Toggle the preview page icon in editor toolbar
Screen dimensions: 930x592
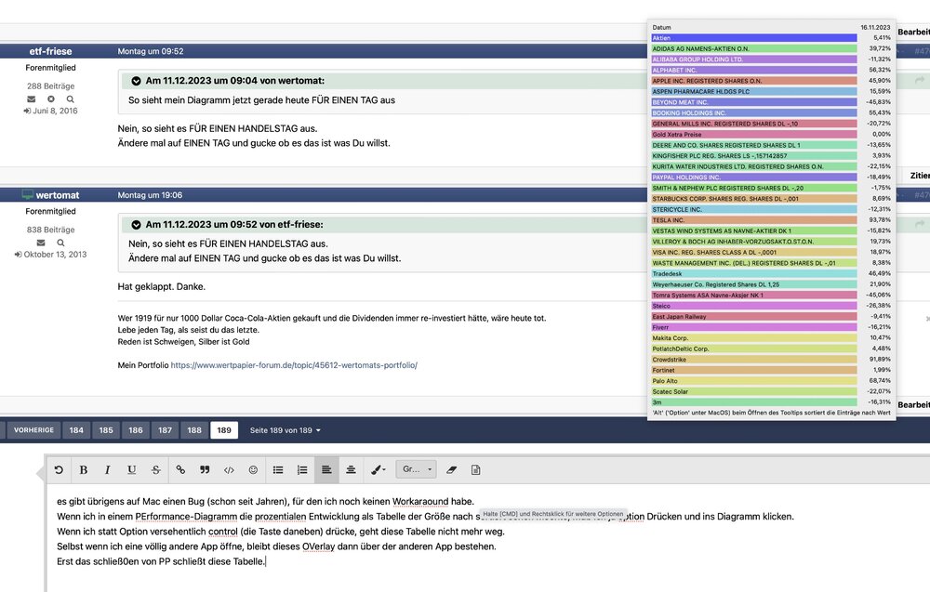click(475, 470)
